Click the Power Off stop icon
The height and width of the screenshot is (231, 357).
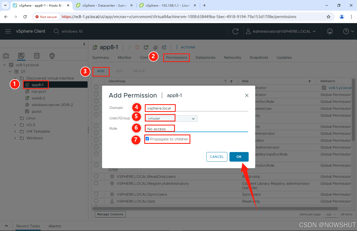pyautogui.click(x=137, y=47)
